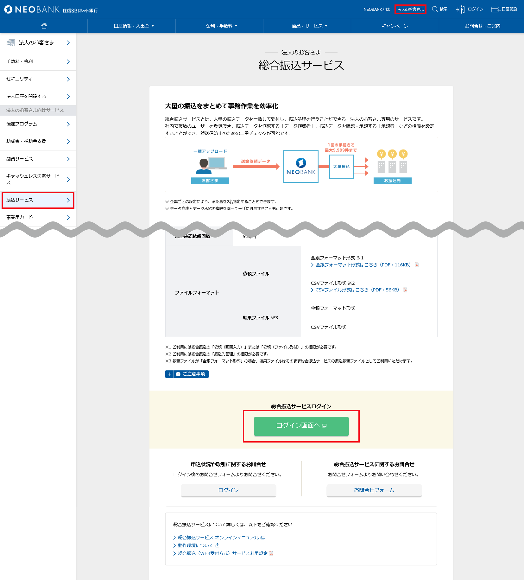524x580 pixels.
Task: Click the plus icon on ご注意事項
Action: (x=169, y=374)
